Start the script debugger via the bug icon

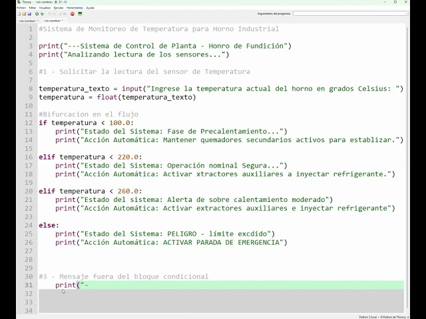pyautogui.click(x=42, y=14)
